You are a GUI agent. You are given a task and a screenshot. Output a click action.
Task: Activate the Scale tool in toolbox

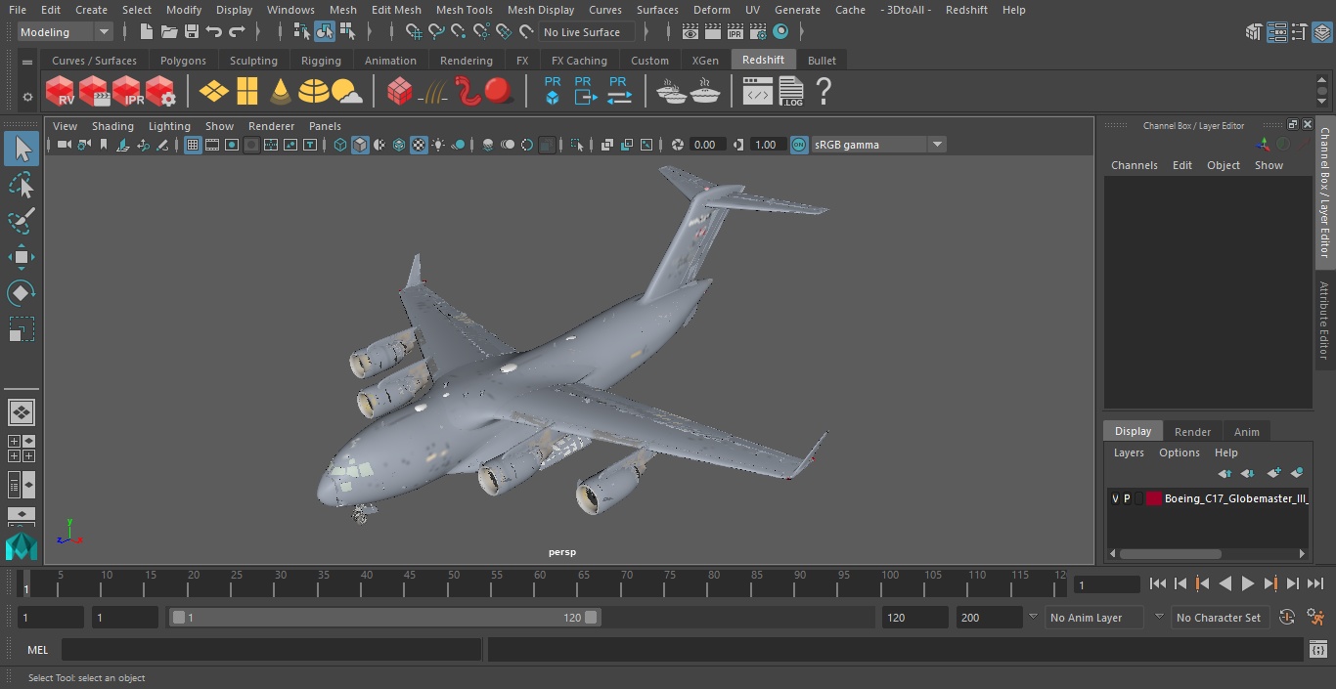(22, 329)
